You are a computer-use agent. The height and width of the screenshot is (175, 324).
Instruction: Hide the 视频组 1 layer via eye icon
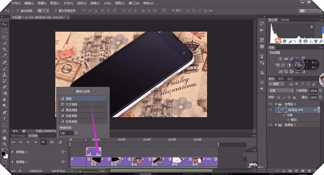(x=271, y=125)
